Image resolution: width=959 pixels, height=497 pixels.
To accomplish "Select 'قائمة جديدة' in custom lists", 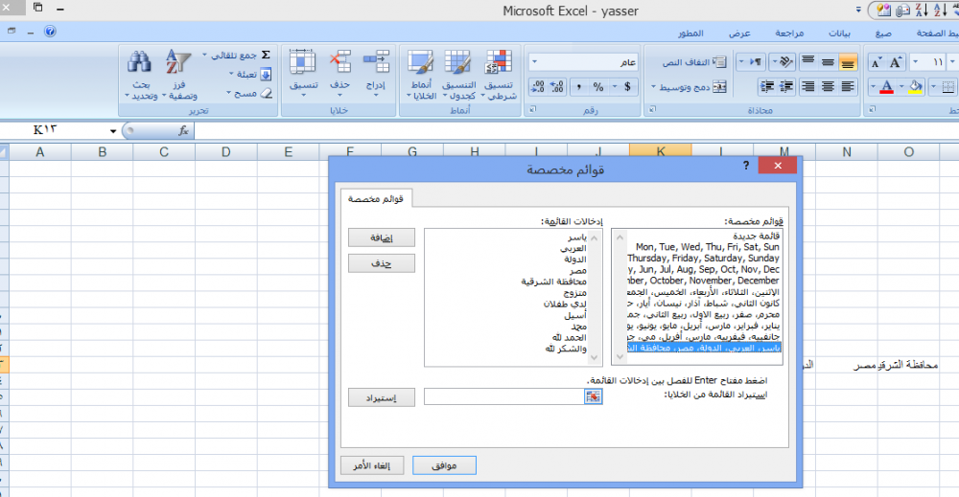I will [703, 237].
